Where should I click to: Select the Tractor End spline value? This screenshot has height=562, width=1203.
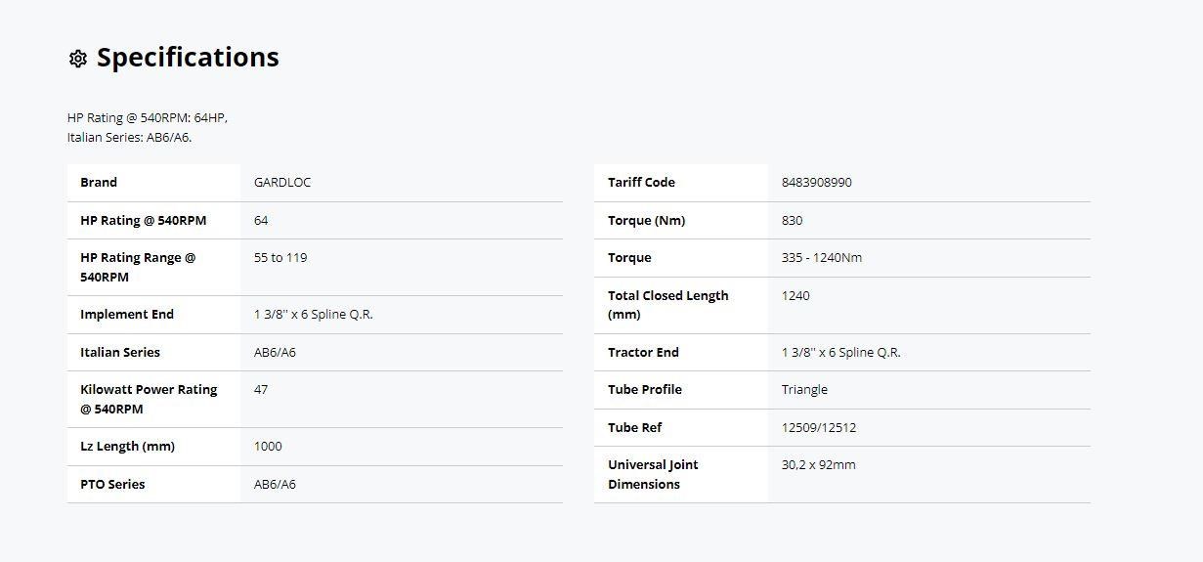click(840, 353)
